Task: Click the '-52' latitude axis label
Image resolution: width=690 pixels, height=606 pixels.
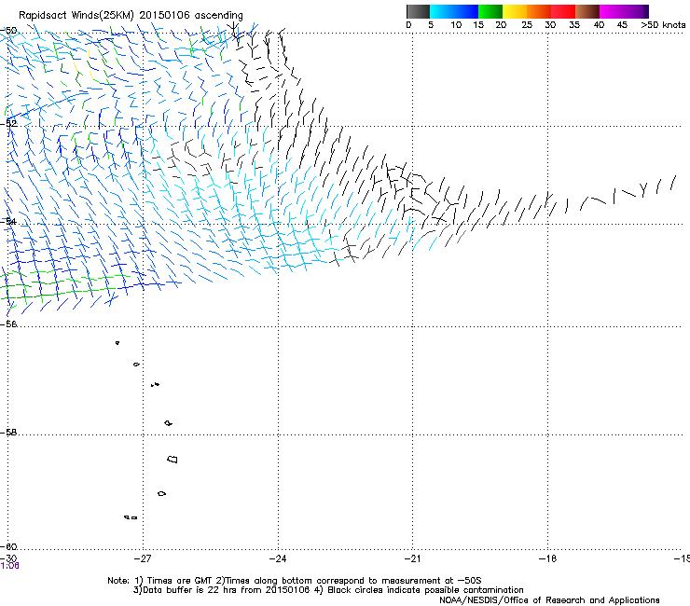Action: point(8,123)
